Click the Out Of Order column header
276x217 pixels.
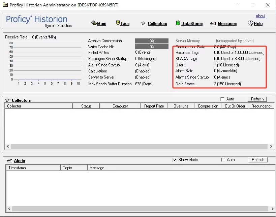click(235, 106)
